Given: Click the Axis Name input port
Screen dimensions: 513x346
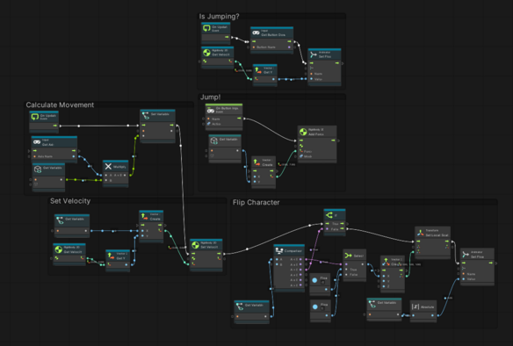Looking at the screenshot, I should pos(34,156).
